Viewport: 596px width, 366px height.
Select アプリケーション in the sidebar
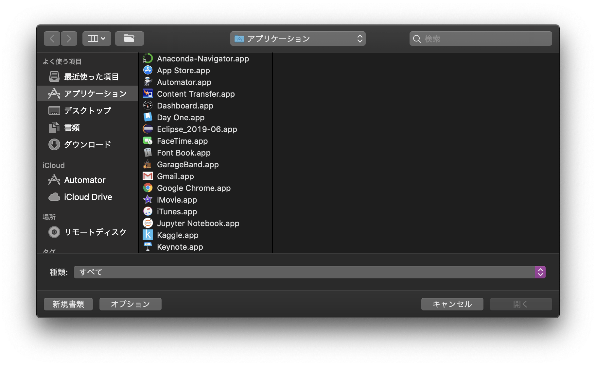(x=87, y=94)
